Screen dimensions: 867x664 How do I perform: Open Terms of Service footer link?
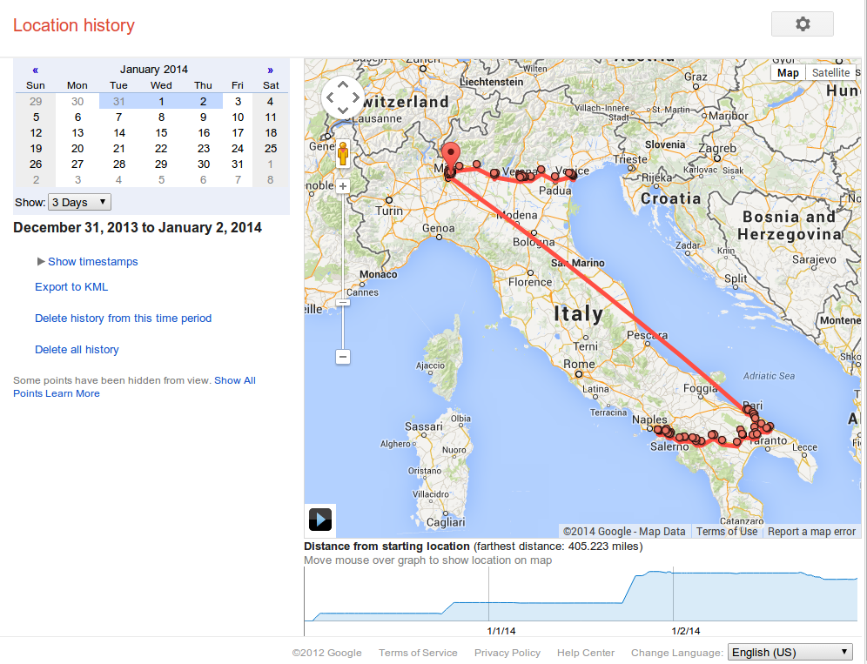pos(418,653)
